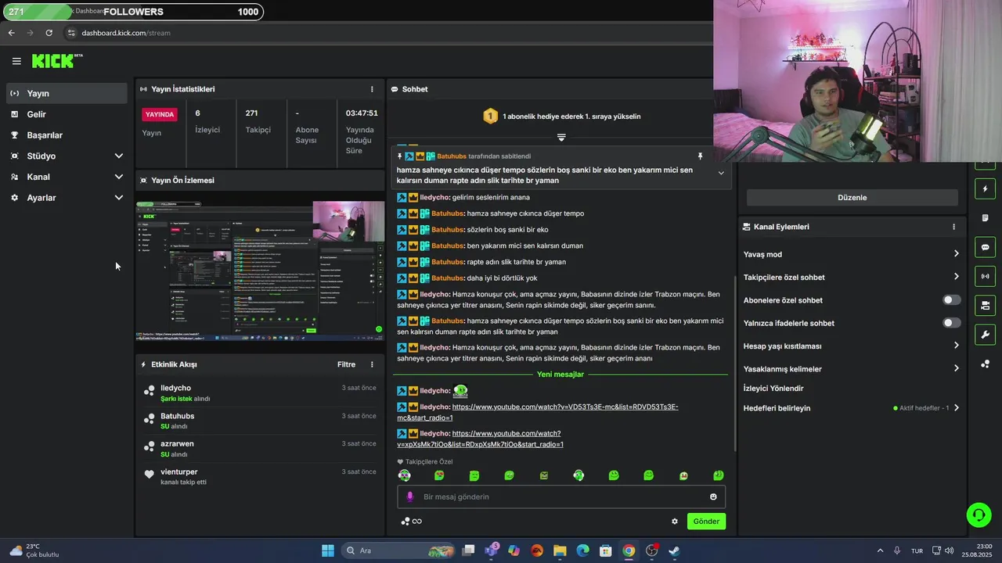Open Takipçilere özel sohbet options

click(x=852, y=277)
